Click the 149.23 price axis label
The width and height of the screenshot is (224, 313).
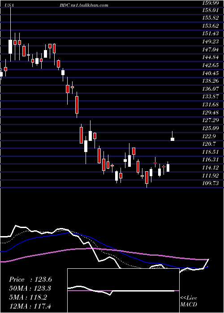click(x=210, y=42)
